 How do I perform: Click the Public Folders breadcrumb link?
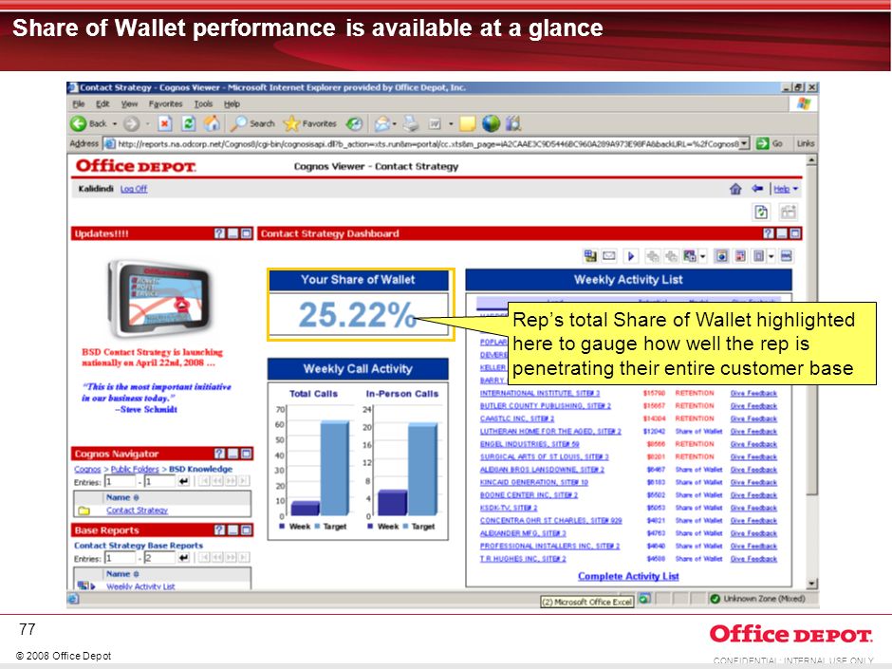tap(135, 470)
